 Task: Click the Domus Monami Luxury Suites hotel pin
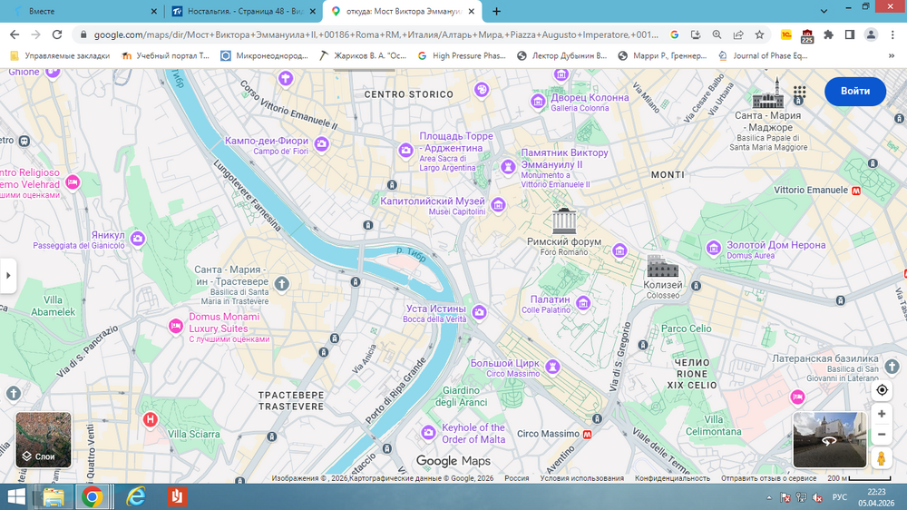tap(176, 326)
